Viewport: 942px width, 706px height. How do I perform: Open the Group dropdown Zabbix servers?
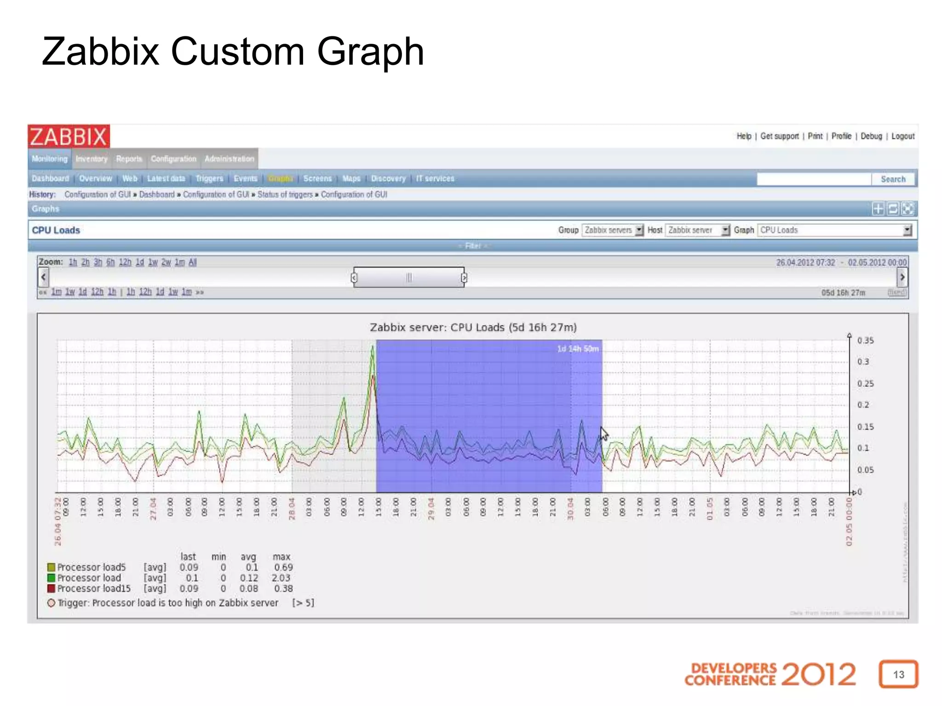613,230
